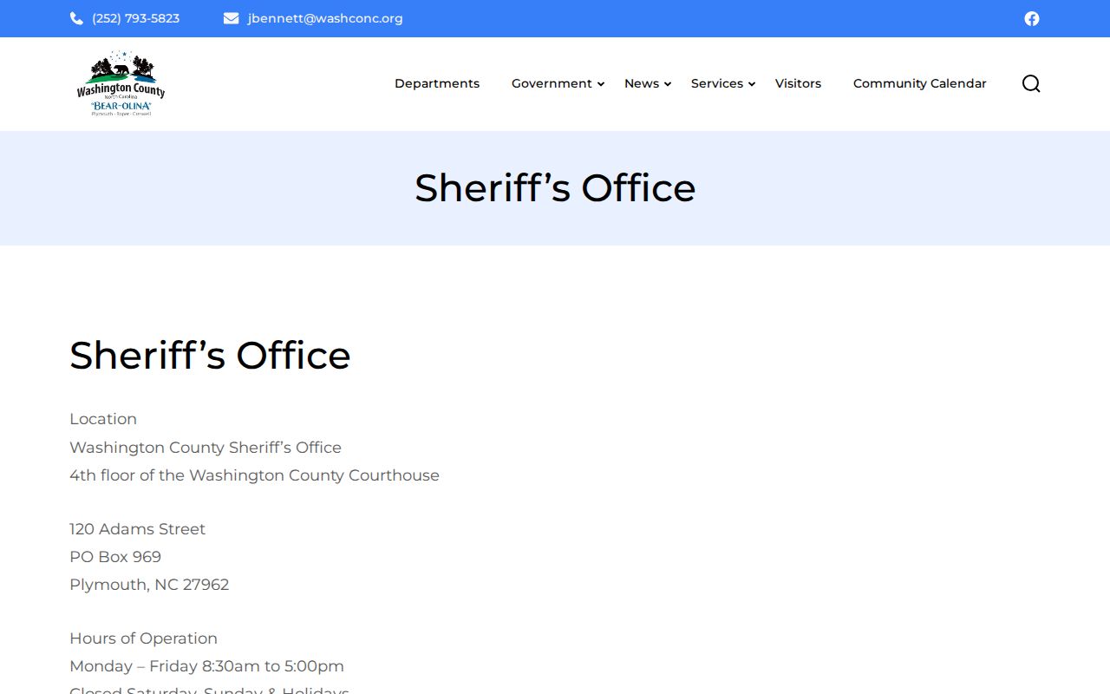This screenshot has width=1110, height=694.
Task: Select the News menu item
Action: coord(642,83)
